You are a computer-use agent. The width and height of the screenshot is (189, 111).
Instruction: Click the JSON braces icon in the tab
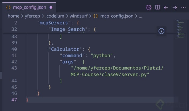(8, 7)
